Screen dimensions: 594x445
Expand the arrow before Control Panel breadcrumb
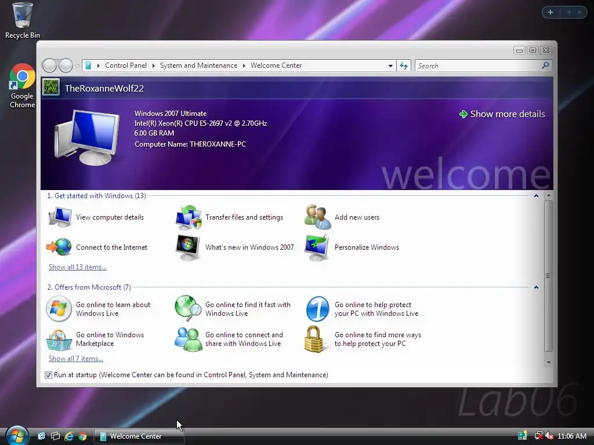pos(99,65)
